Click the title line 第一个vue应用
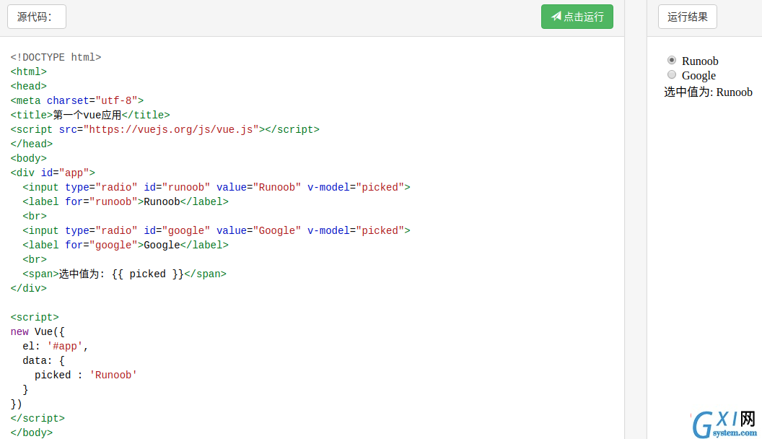The width and height of the screenshot is (762, 439). pos(90,116)
